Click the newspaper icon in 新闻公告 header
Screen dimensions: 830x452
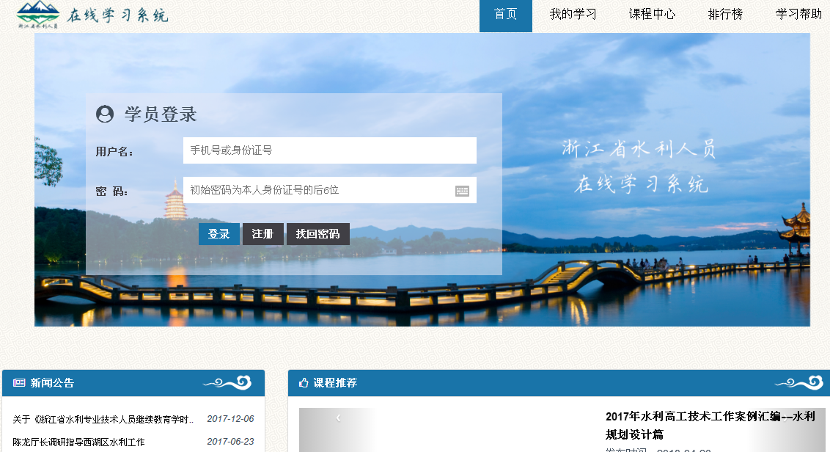click(19, 383)
